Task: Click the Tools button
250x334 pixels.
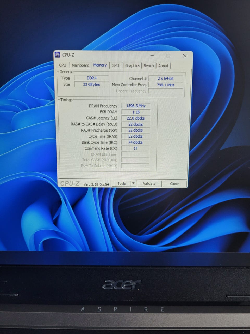Action: [x=121, y=184]
